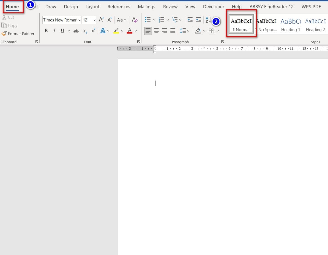This screenshot has height=255, width=328.
Task: Apply Text Effects and Typography
Action: [x=103, y=31]
